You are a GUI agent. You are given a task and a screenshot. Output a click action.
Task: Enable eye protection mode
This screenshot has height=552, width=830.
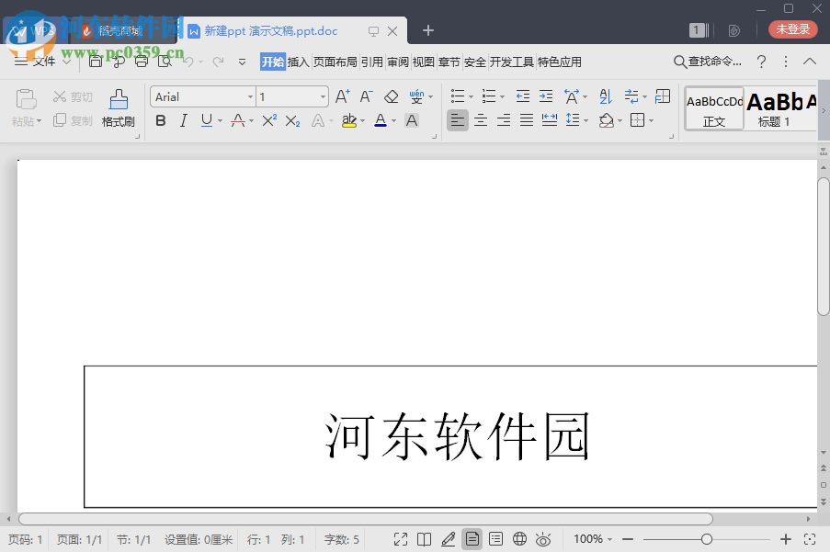[x=543, y=539]
